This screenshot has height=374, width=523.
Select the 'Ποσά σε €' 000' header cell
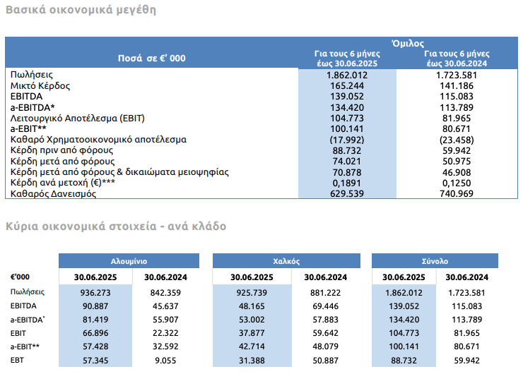tap(152, 59)
